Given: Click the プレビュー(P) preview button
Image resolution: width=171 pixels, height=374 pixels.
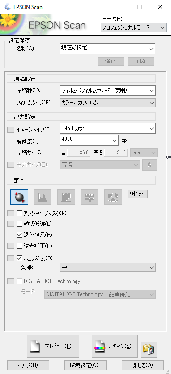Looking at the screenshot, I should coord(53,346).
